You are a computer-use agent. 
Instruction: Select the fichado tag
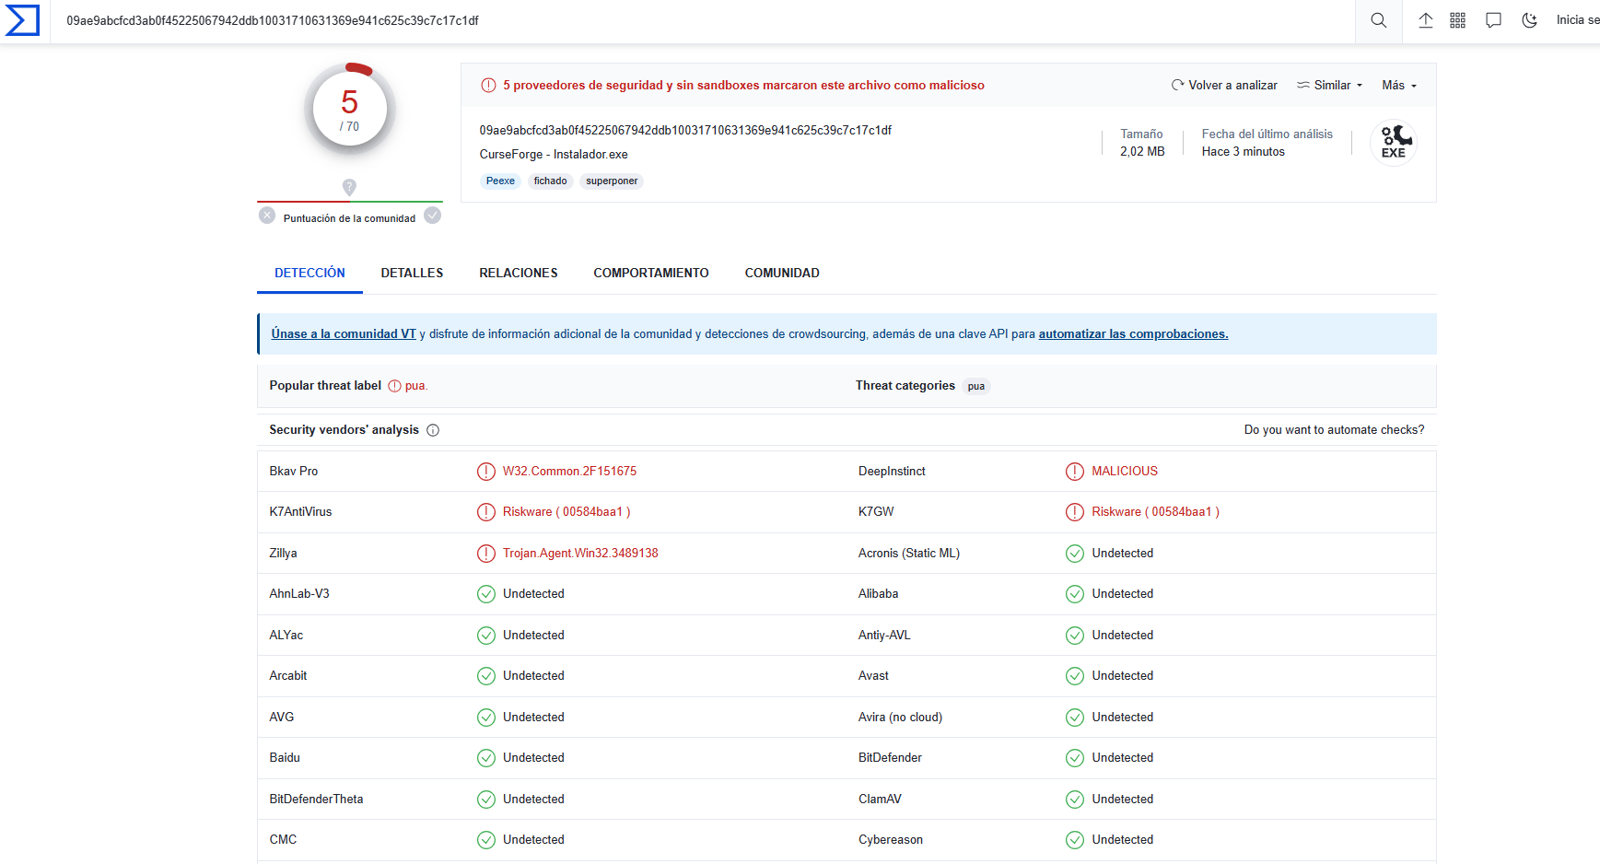(x=550, y=181)
